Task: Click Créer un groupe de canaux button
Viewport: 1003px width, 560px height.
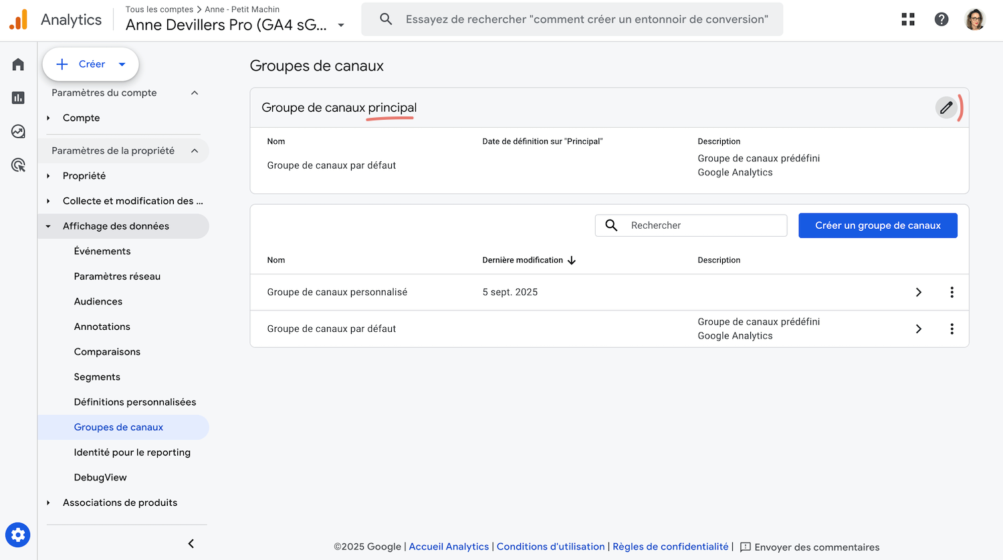Action: [877, 225]
